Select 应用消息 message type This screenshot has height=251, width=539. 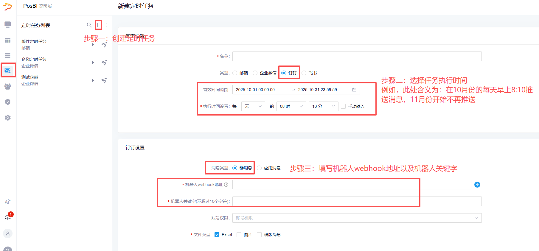[x=260, y=168]
